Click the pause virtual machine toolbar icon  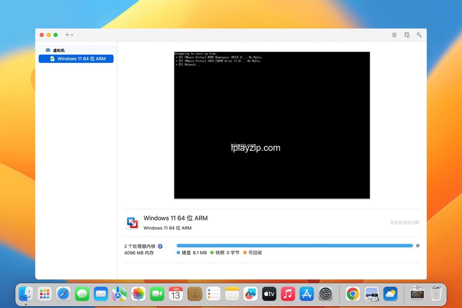[x=394, y=35]
